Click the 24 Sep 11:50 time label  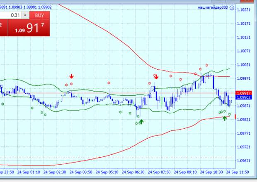tap(238, 172)
